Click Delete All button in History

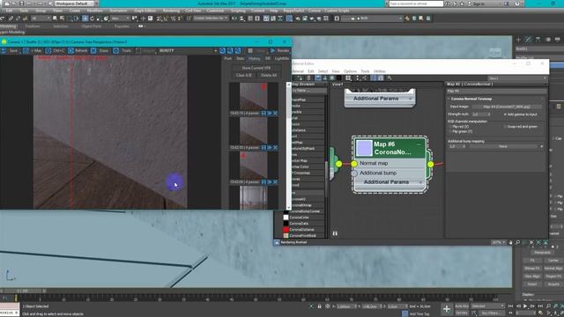click(x=268, y=75)
